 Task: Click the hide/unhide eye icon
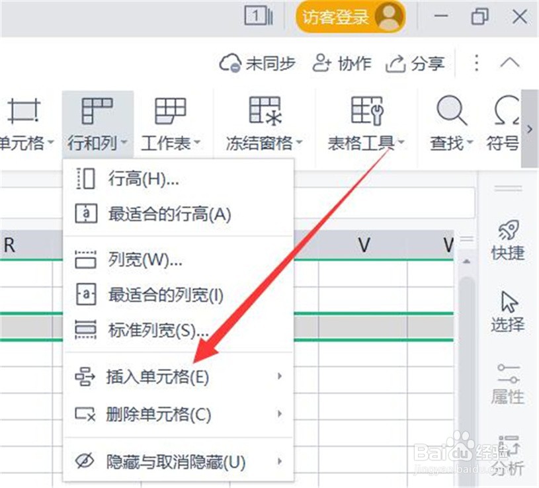point(85,460)
